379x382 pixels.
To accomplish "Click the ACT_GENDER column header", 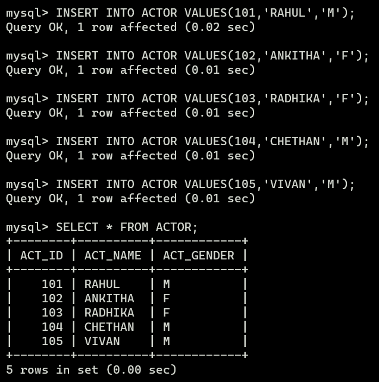I will pyautogui.click(x=199, y=256).
